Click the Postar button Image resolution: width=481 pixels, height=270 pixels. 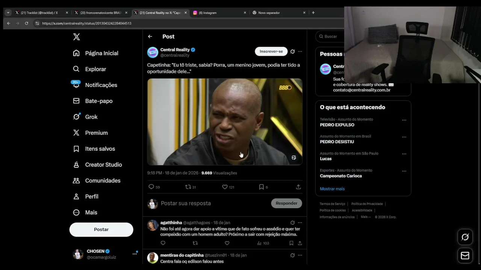click(101, 229)
